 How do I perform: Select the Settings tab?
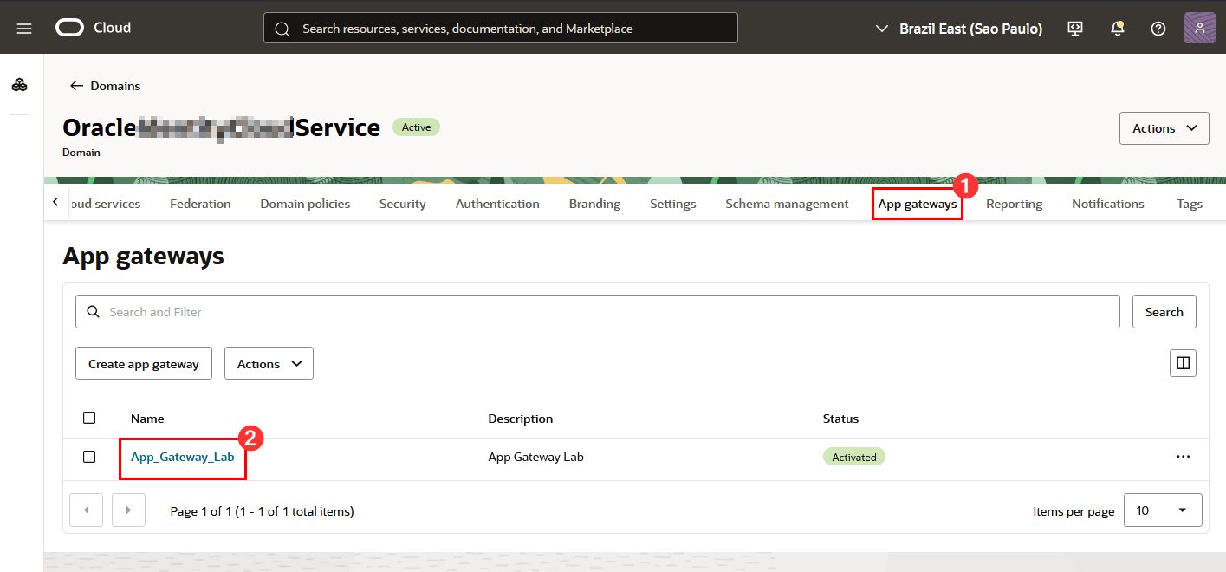673,204
